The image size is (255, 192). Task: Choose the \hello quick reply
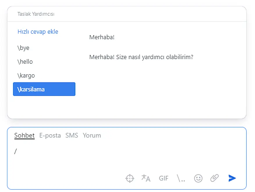pyautogui.click(x=25, y=62)
